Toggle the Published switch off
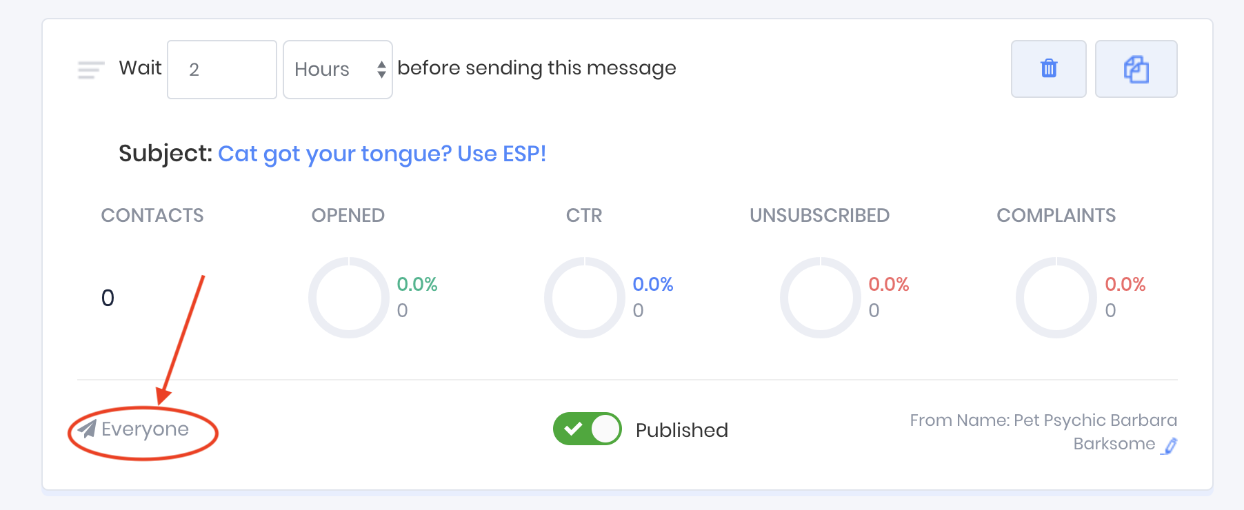The height and width of the screenshot is (510, 1244). pyautogui.click(x=587, y=429)
